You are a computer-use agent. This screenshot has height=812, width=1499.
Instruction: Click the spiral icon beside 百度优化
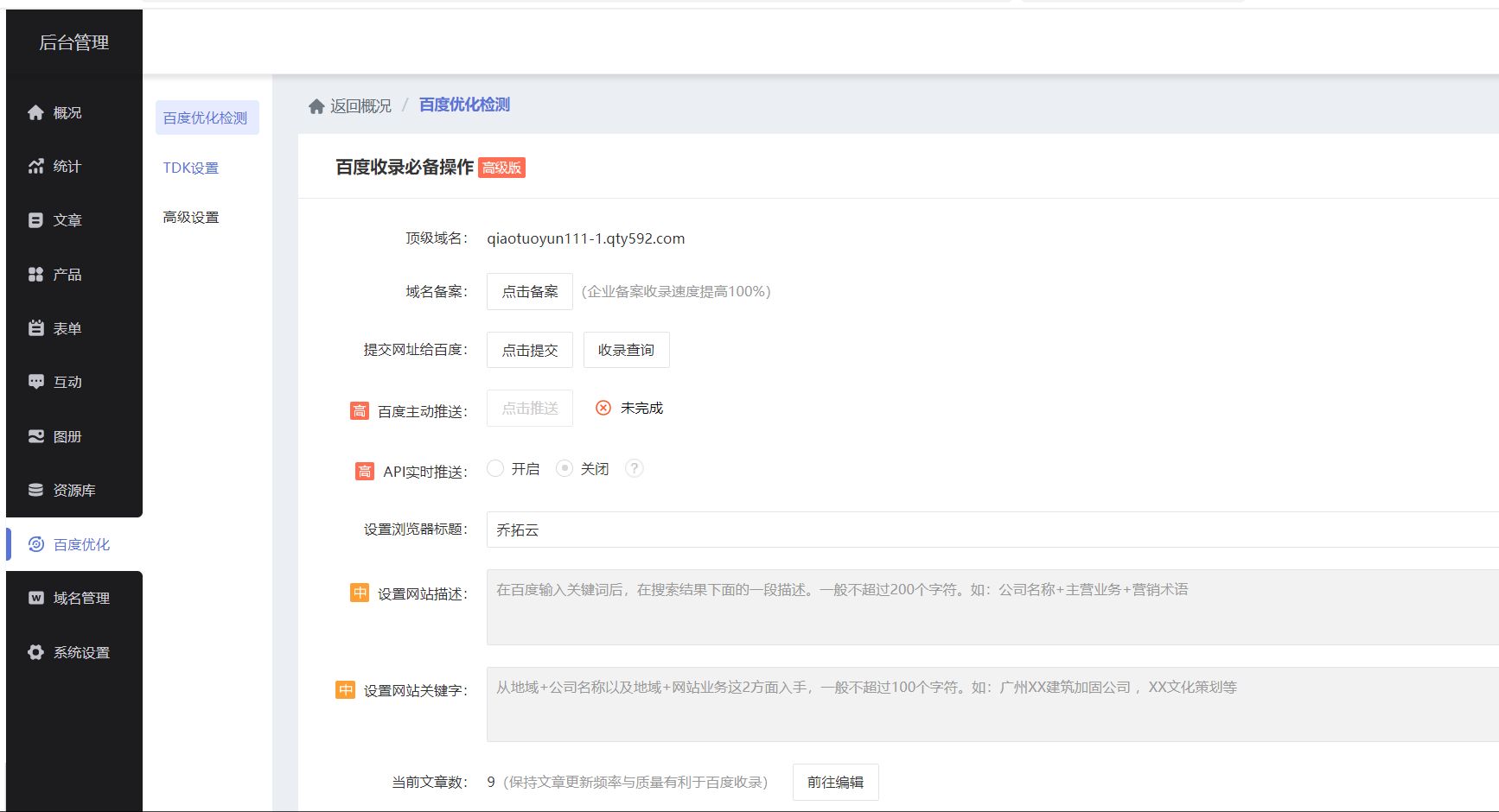(x=35, y=544)
